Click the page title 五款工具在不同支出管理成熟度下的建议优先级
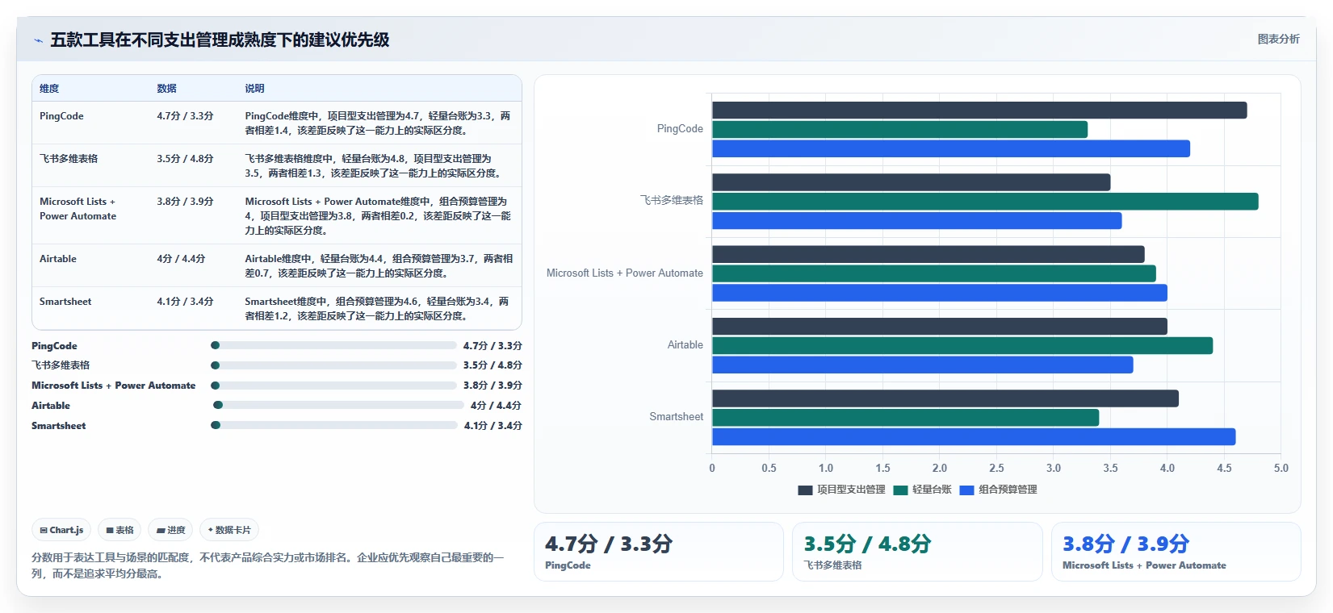Image resolution: width=1333 pixels, height=613 pixels. [x=220, y=40]
